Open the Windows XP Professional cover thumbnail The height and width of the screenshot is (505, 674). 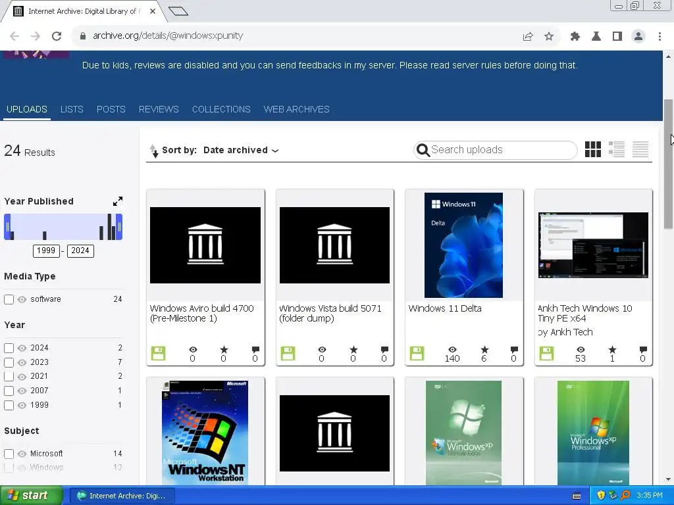pos(593,433)
